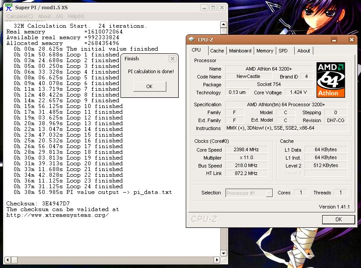Close the Super PI window
The width and height of the screenshot is (361, 268).
(222, 8)
